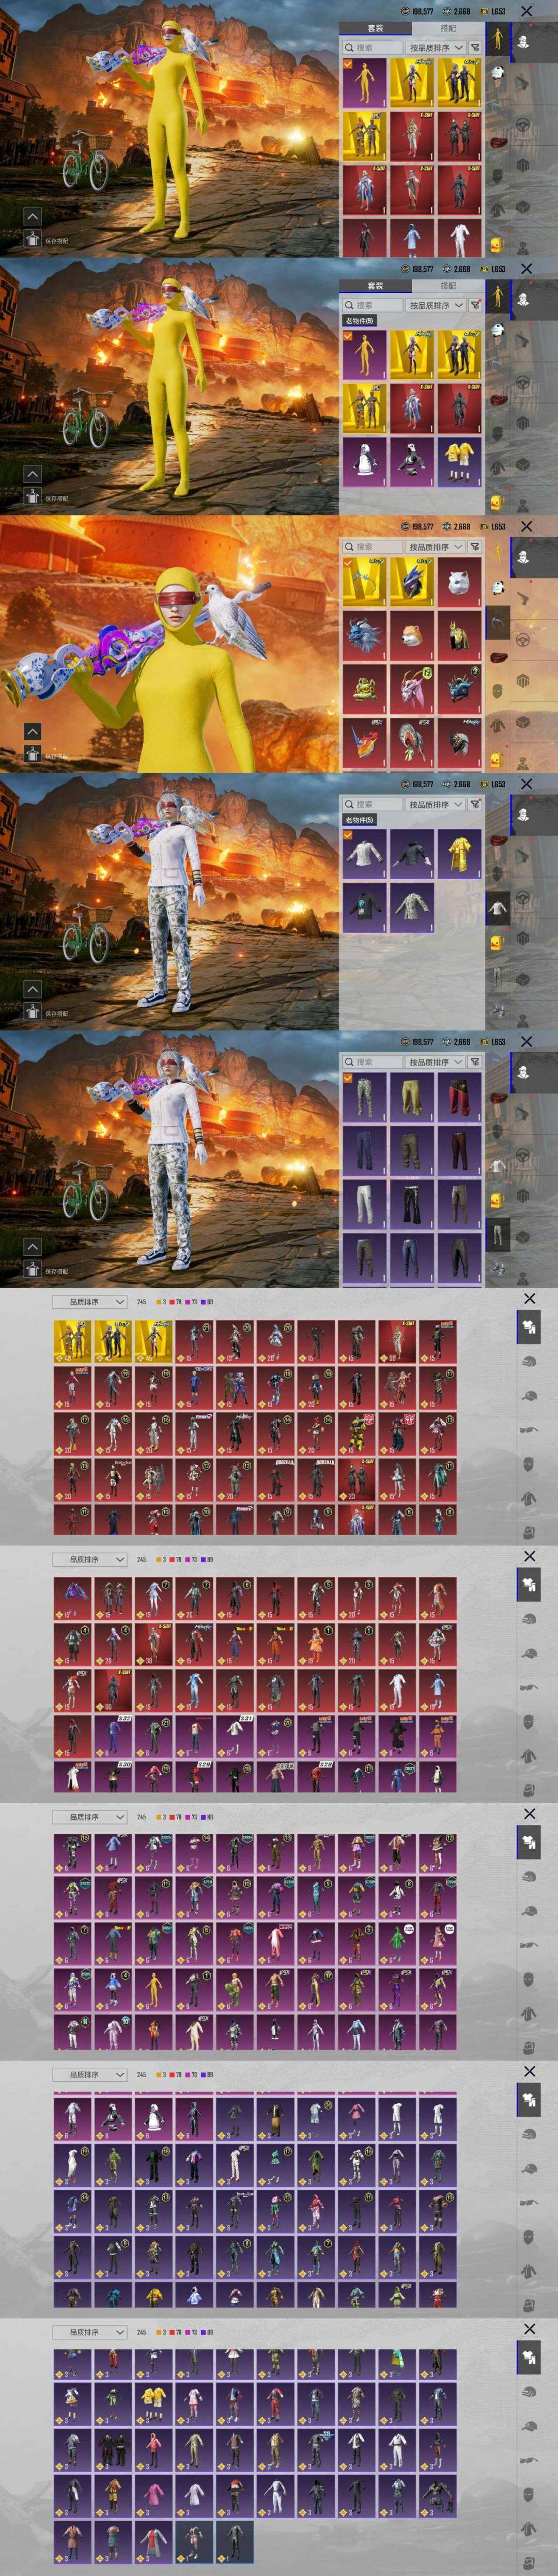Switch to 搭配 tab above the 老物件(5) tag

tap(448, 286)
